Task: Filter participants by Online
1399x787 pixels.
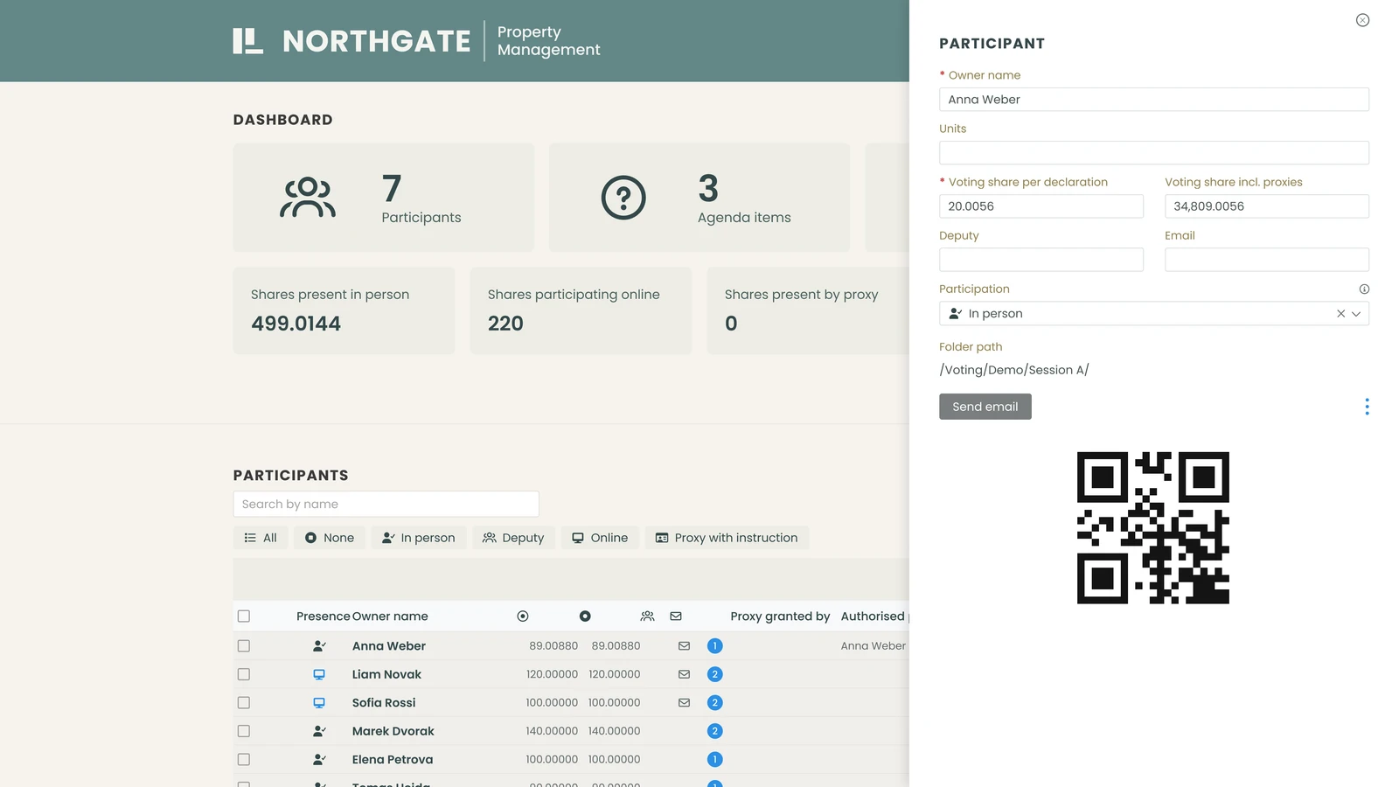Action: tap(601, 538)
